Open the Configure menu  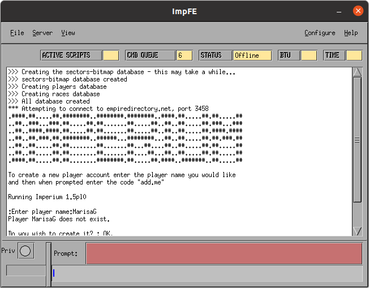(x=320, y=33)
